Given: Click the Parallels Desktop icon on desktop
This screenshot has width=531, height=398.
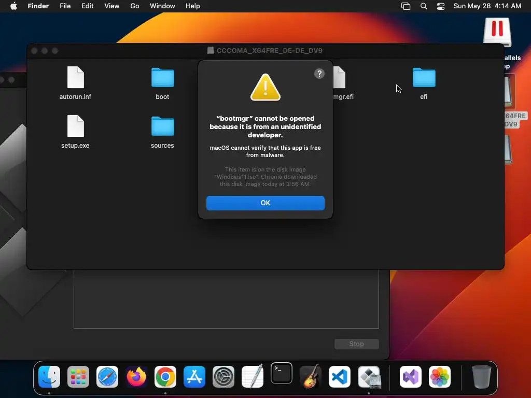Looking at the screenshot, I should click(x=497, y=32).
